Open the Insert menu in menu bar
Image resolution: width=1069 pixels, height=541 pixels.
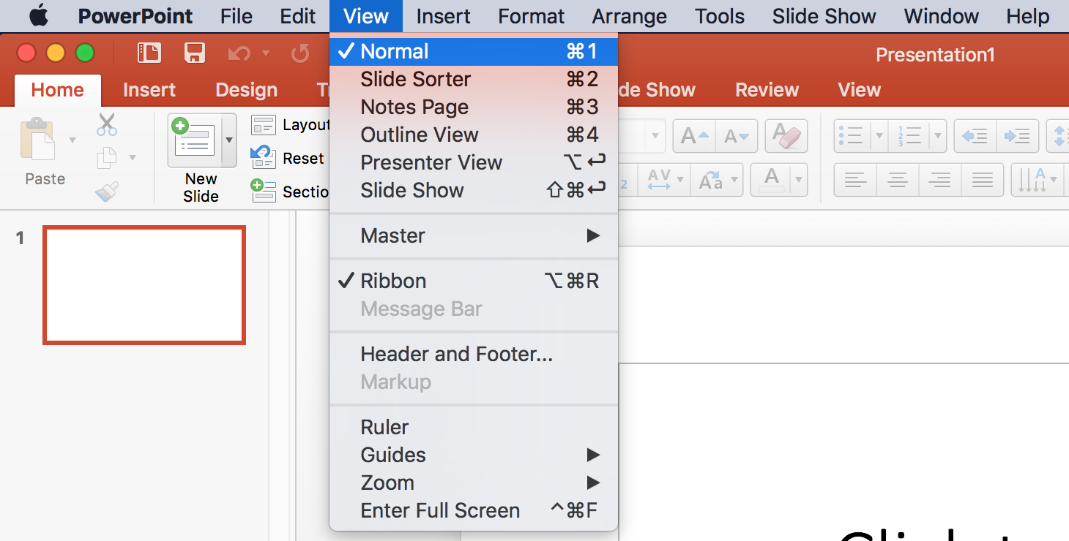[x=443, y=16]
